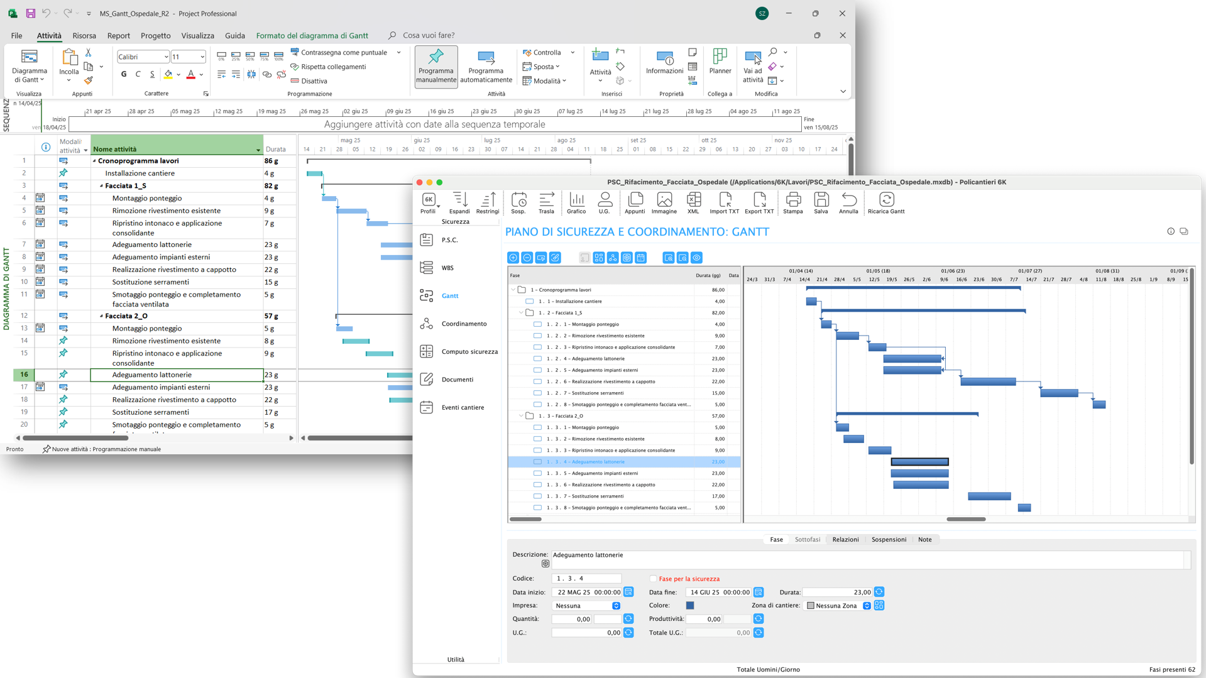Click Rispetta collegamenti in the ribbon
This screenshot has height=678, width=1206.
[333, 67]
